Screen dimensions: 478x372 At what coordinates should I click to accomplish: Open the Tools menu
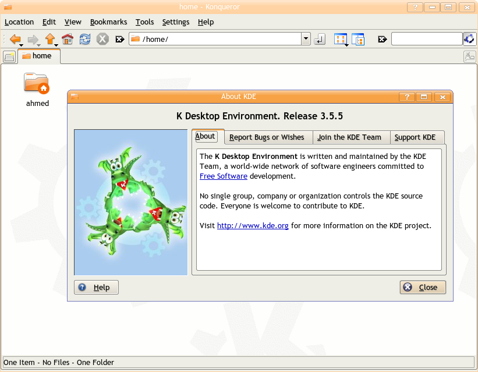tap(145, 22)
